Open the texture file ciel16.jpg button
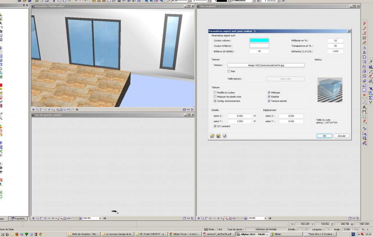Image resolution: width=373 pixels, height=237 pixels. pos(266,65)
